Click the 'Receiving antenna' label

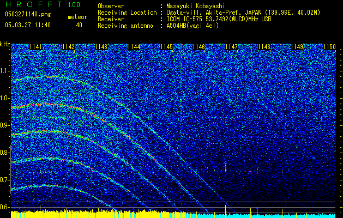pyautogui.click(x=125, y=26)
